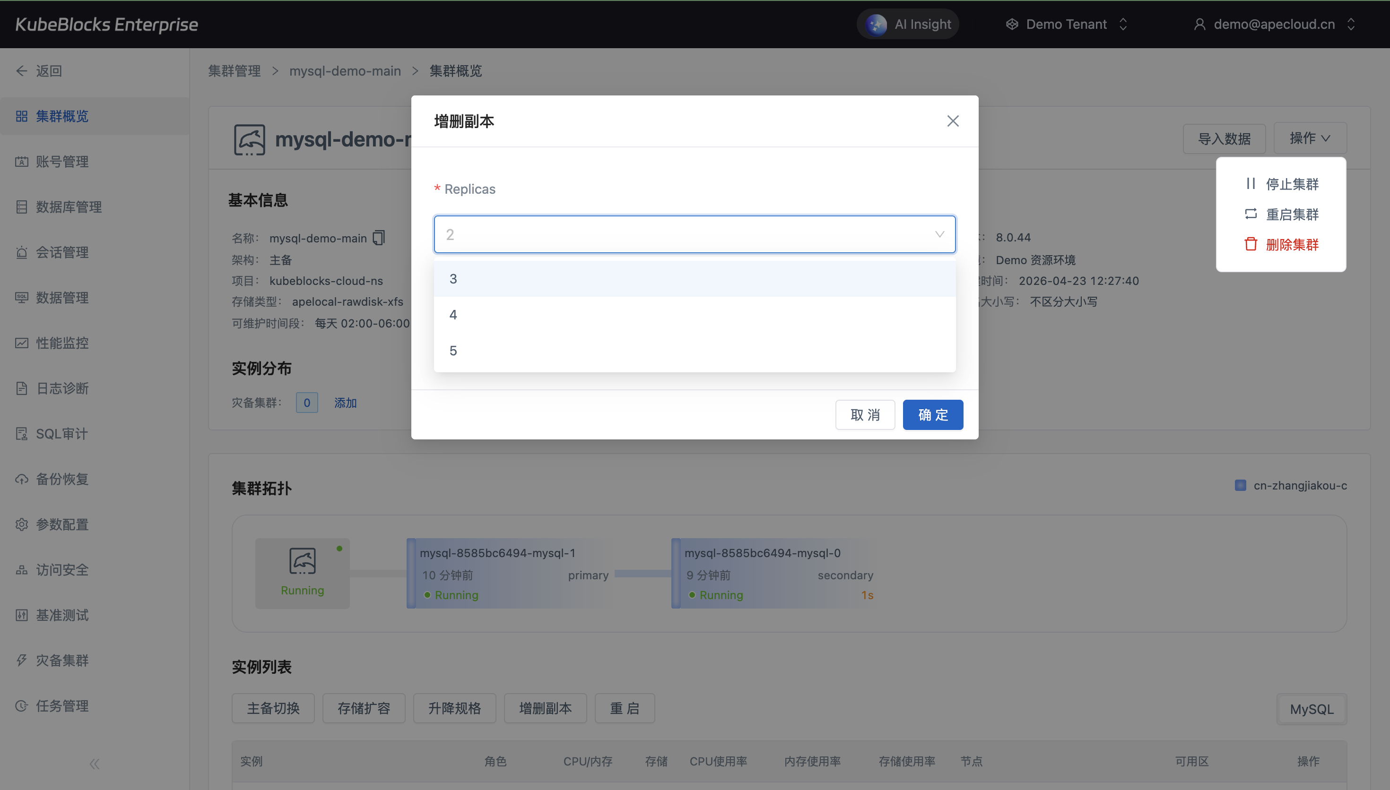Click the pause icon for stop cluster

[x=1251, y=184]
